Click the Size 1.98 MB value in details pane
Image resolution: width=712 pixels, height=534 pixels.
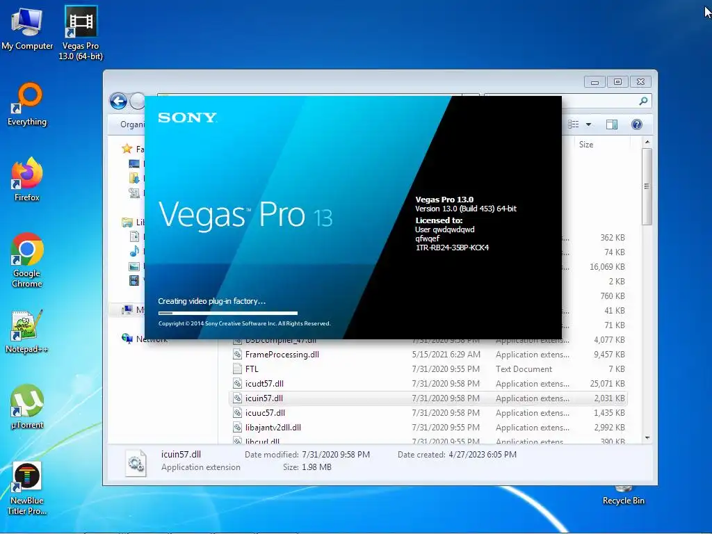tap(316, 467)
